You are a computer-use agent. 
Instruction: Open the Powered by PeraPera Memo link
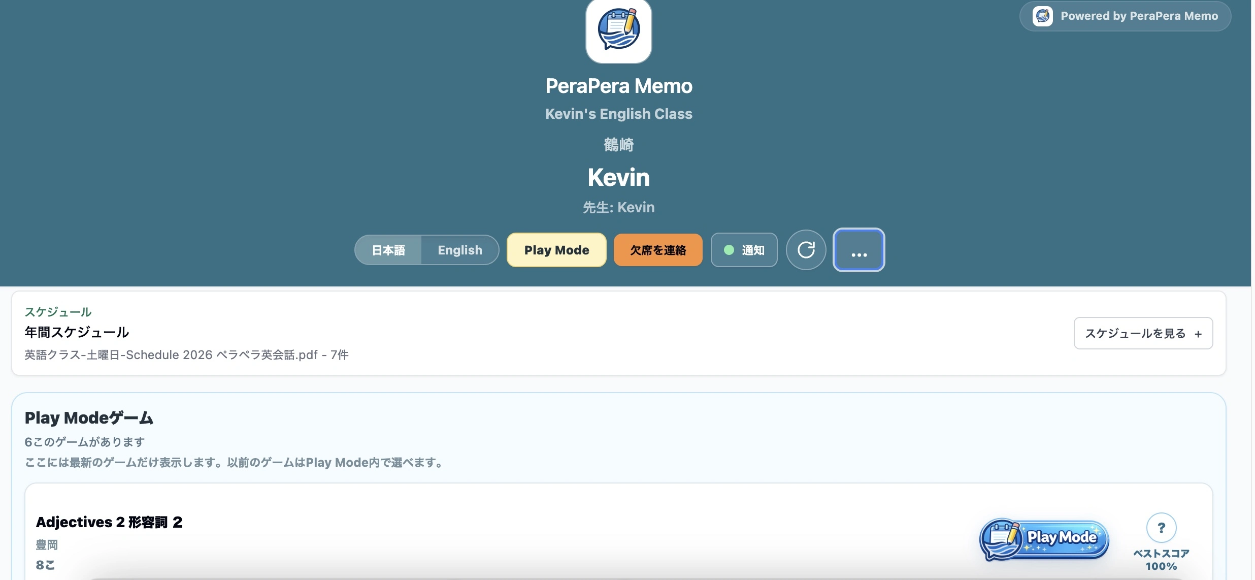click(1125, 16)
